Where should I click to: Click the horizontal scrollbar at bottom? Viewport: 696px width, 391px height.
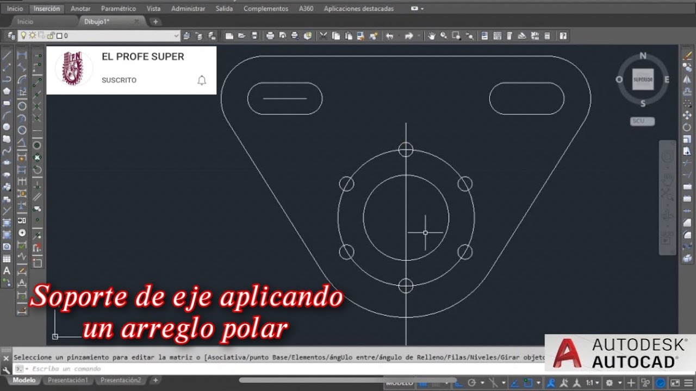[347, 380]
